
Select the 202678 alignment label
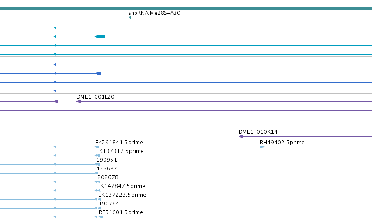click(x=108, y=177)
